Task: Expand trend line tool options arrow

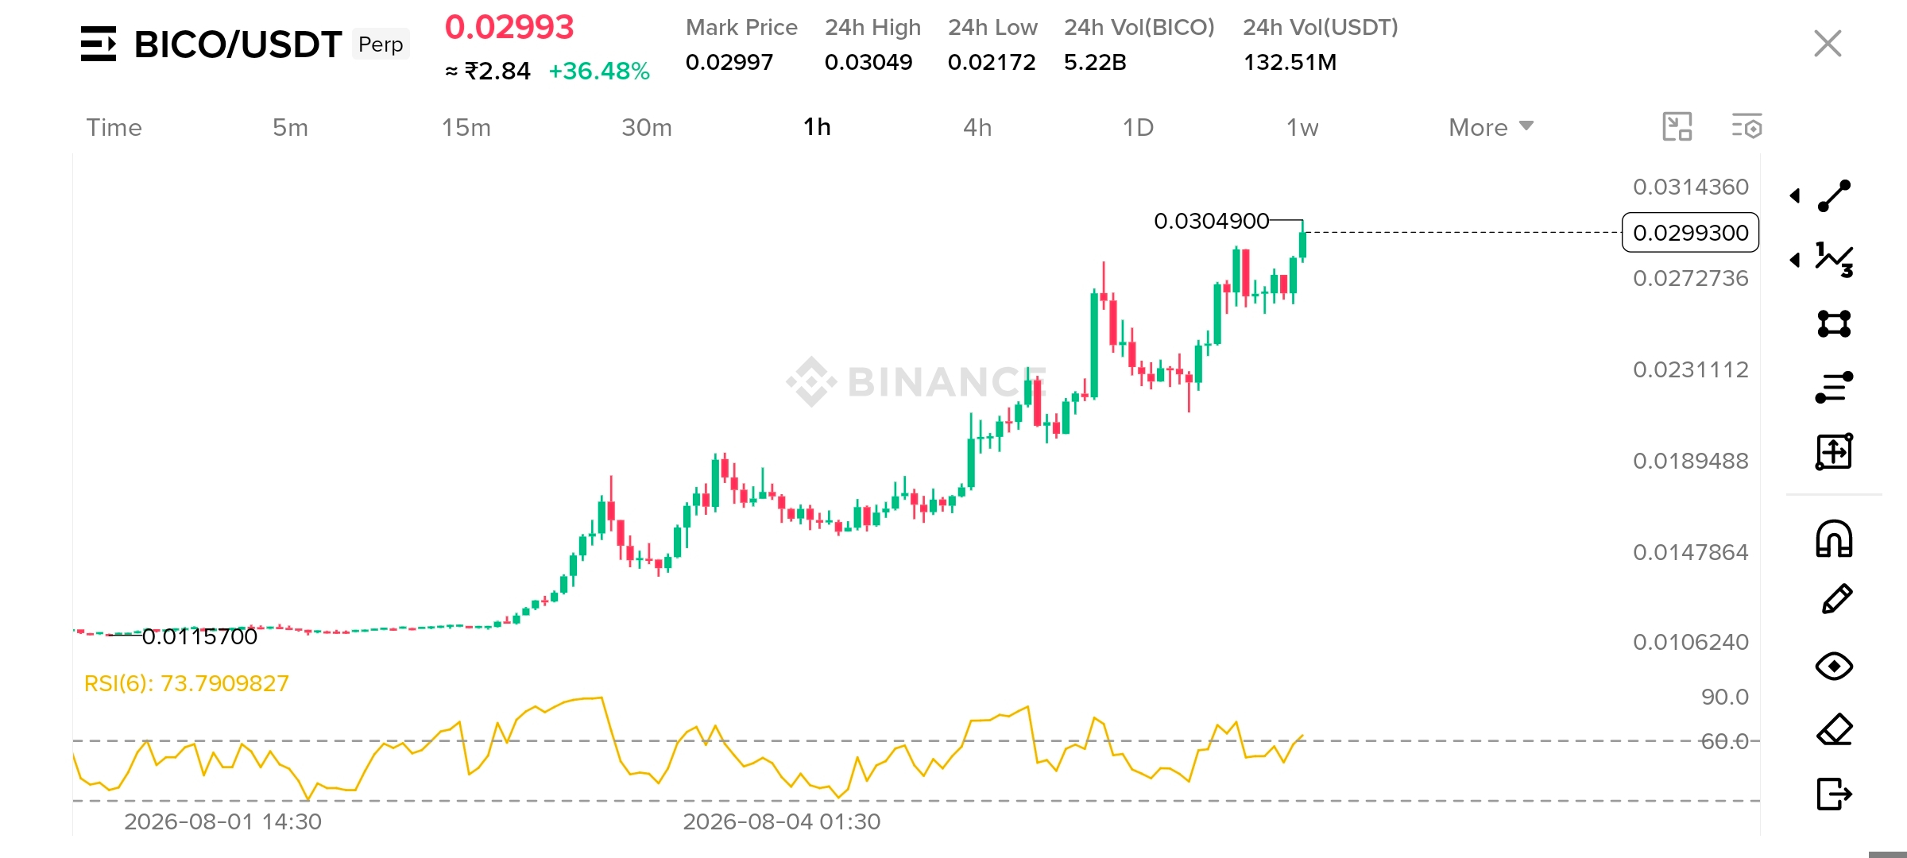Action: point(1795,195)
